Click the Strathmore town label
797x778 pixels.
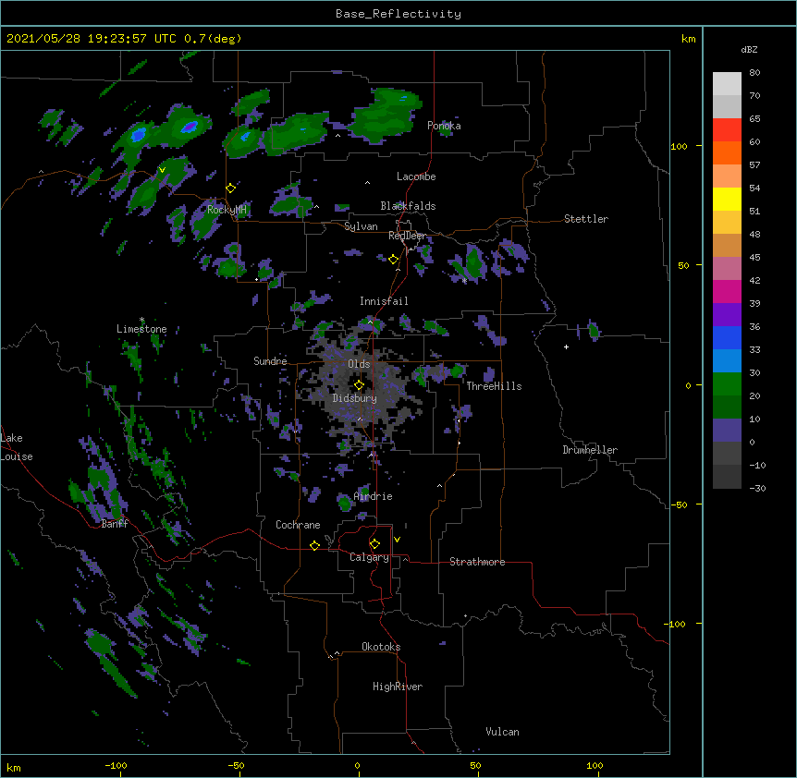(477, 562)
